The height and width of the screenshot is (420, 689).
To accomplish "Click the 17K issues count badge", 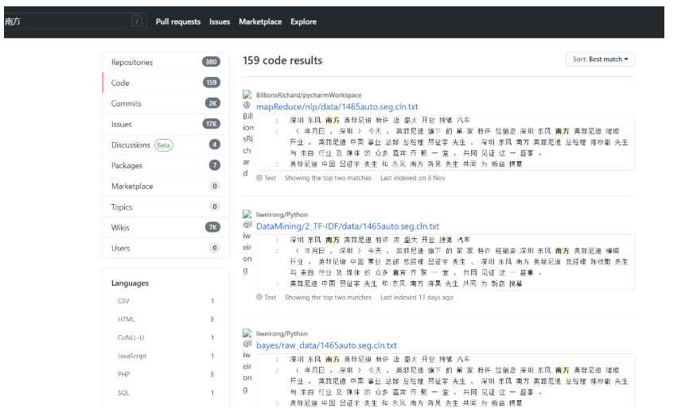I will pos(212,124).
